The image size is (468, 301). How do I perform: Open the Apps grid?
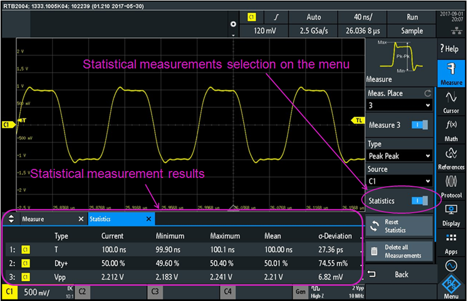[451, 242]
